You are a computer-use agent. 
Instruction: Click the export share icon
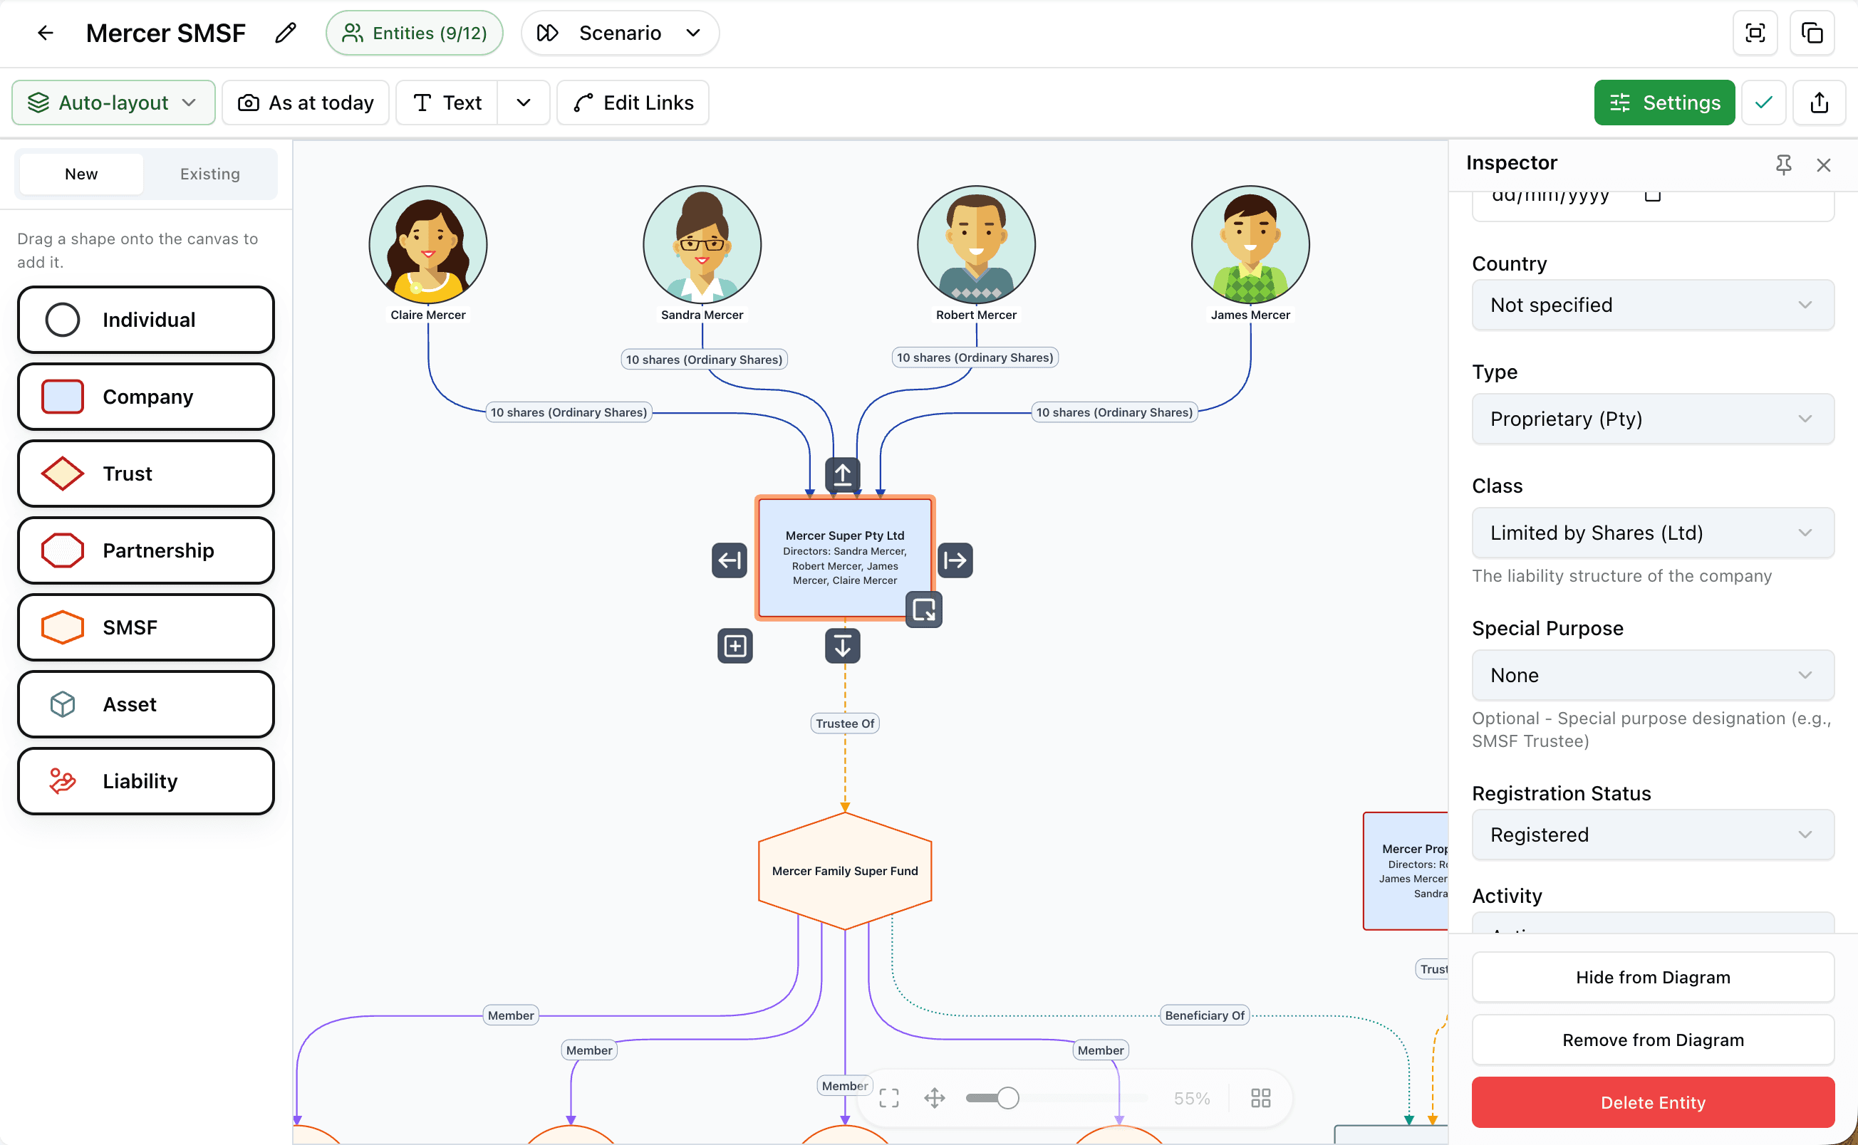(1820, 103)
